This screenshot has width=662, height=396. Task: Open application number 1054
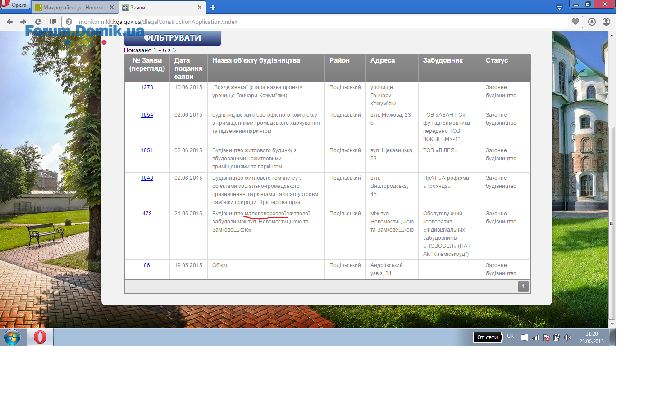click(147, 115)
